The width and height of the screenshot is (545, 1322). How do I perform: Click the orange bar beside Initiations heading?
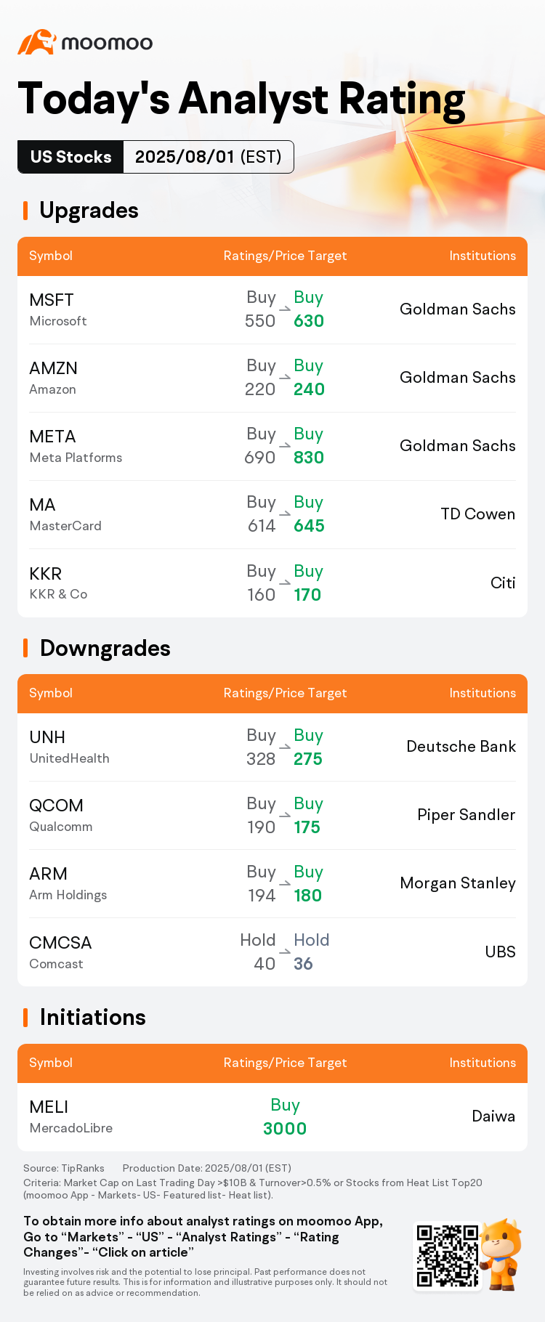click(25, 1017)
